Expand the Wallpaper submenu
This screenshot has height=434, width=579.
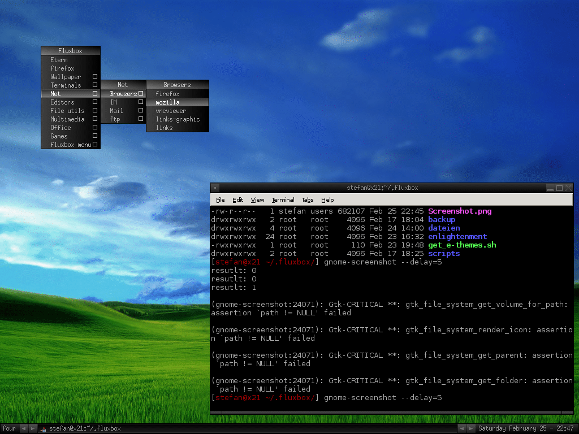(71, 77)
